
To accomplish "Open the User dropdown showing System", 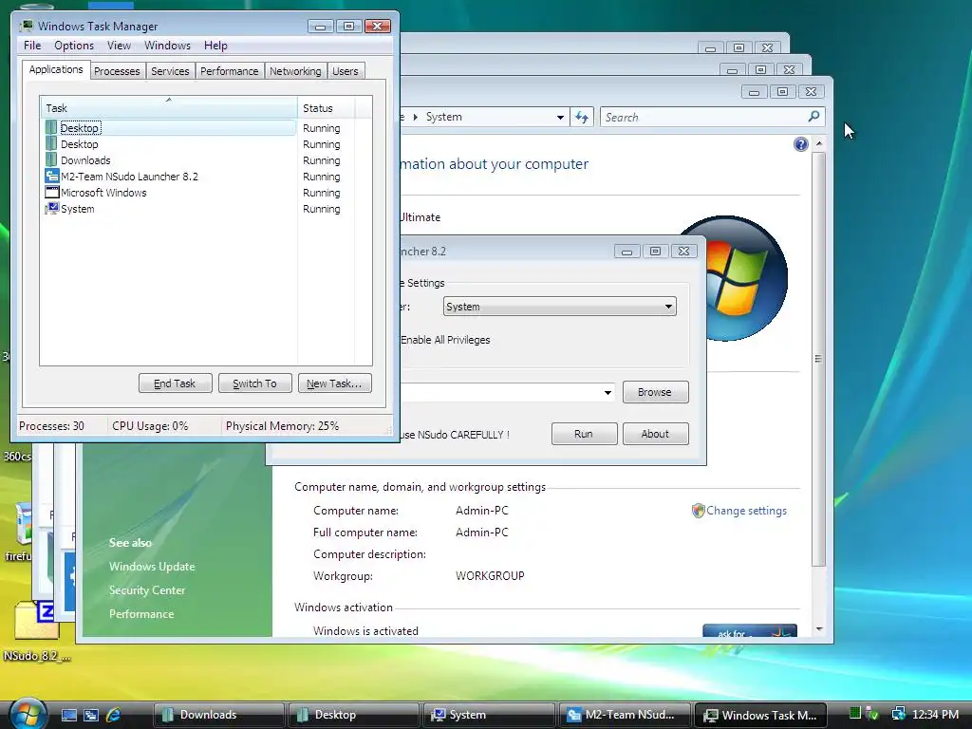I will (x=560, y=307).
